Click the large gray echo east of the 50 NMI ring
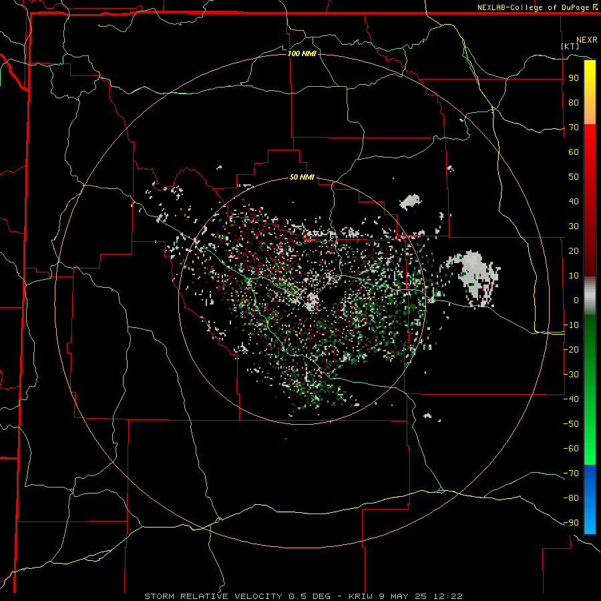Image resolution: width=601 pixels, height=601 pixels. tap(475, 278)
